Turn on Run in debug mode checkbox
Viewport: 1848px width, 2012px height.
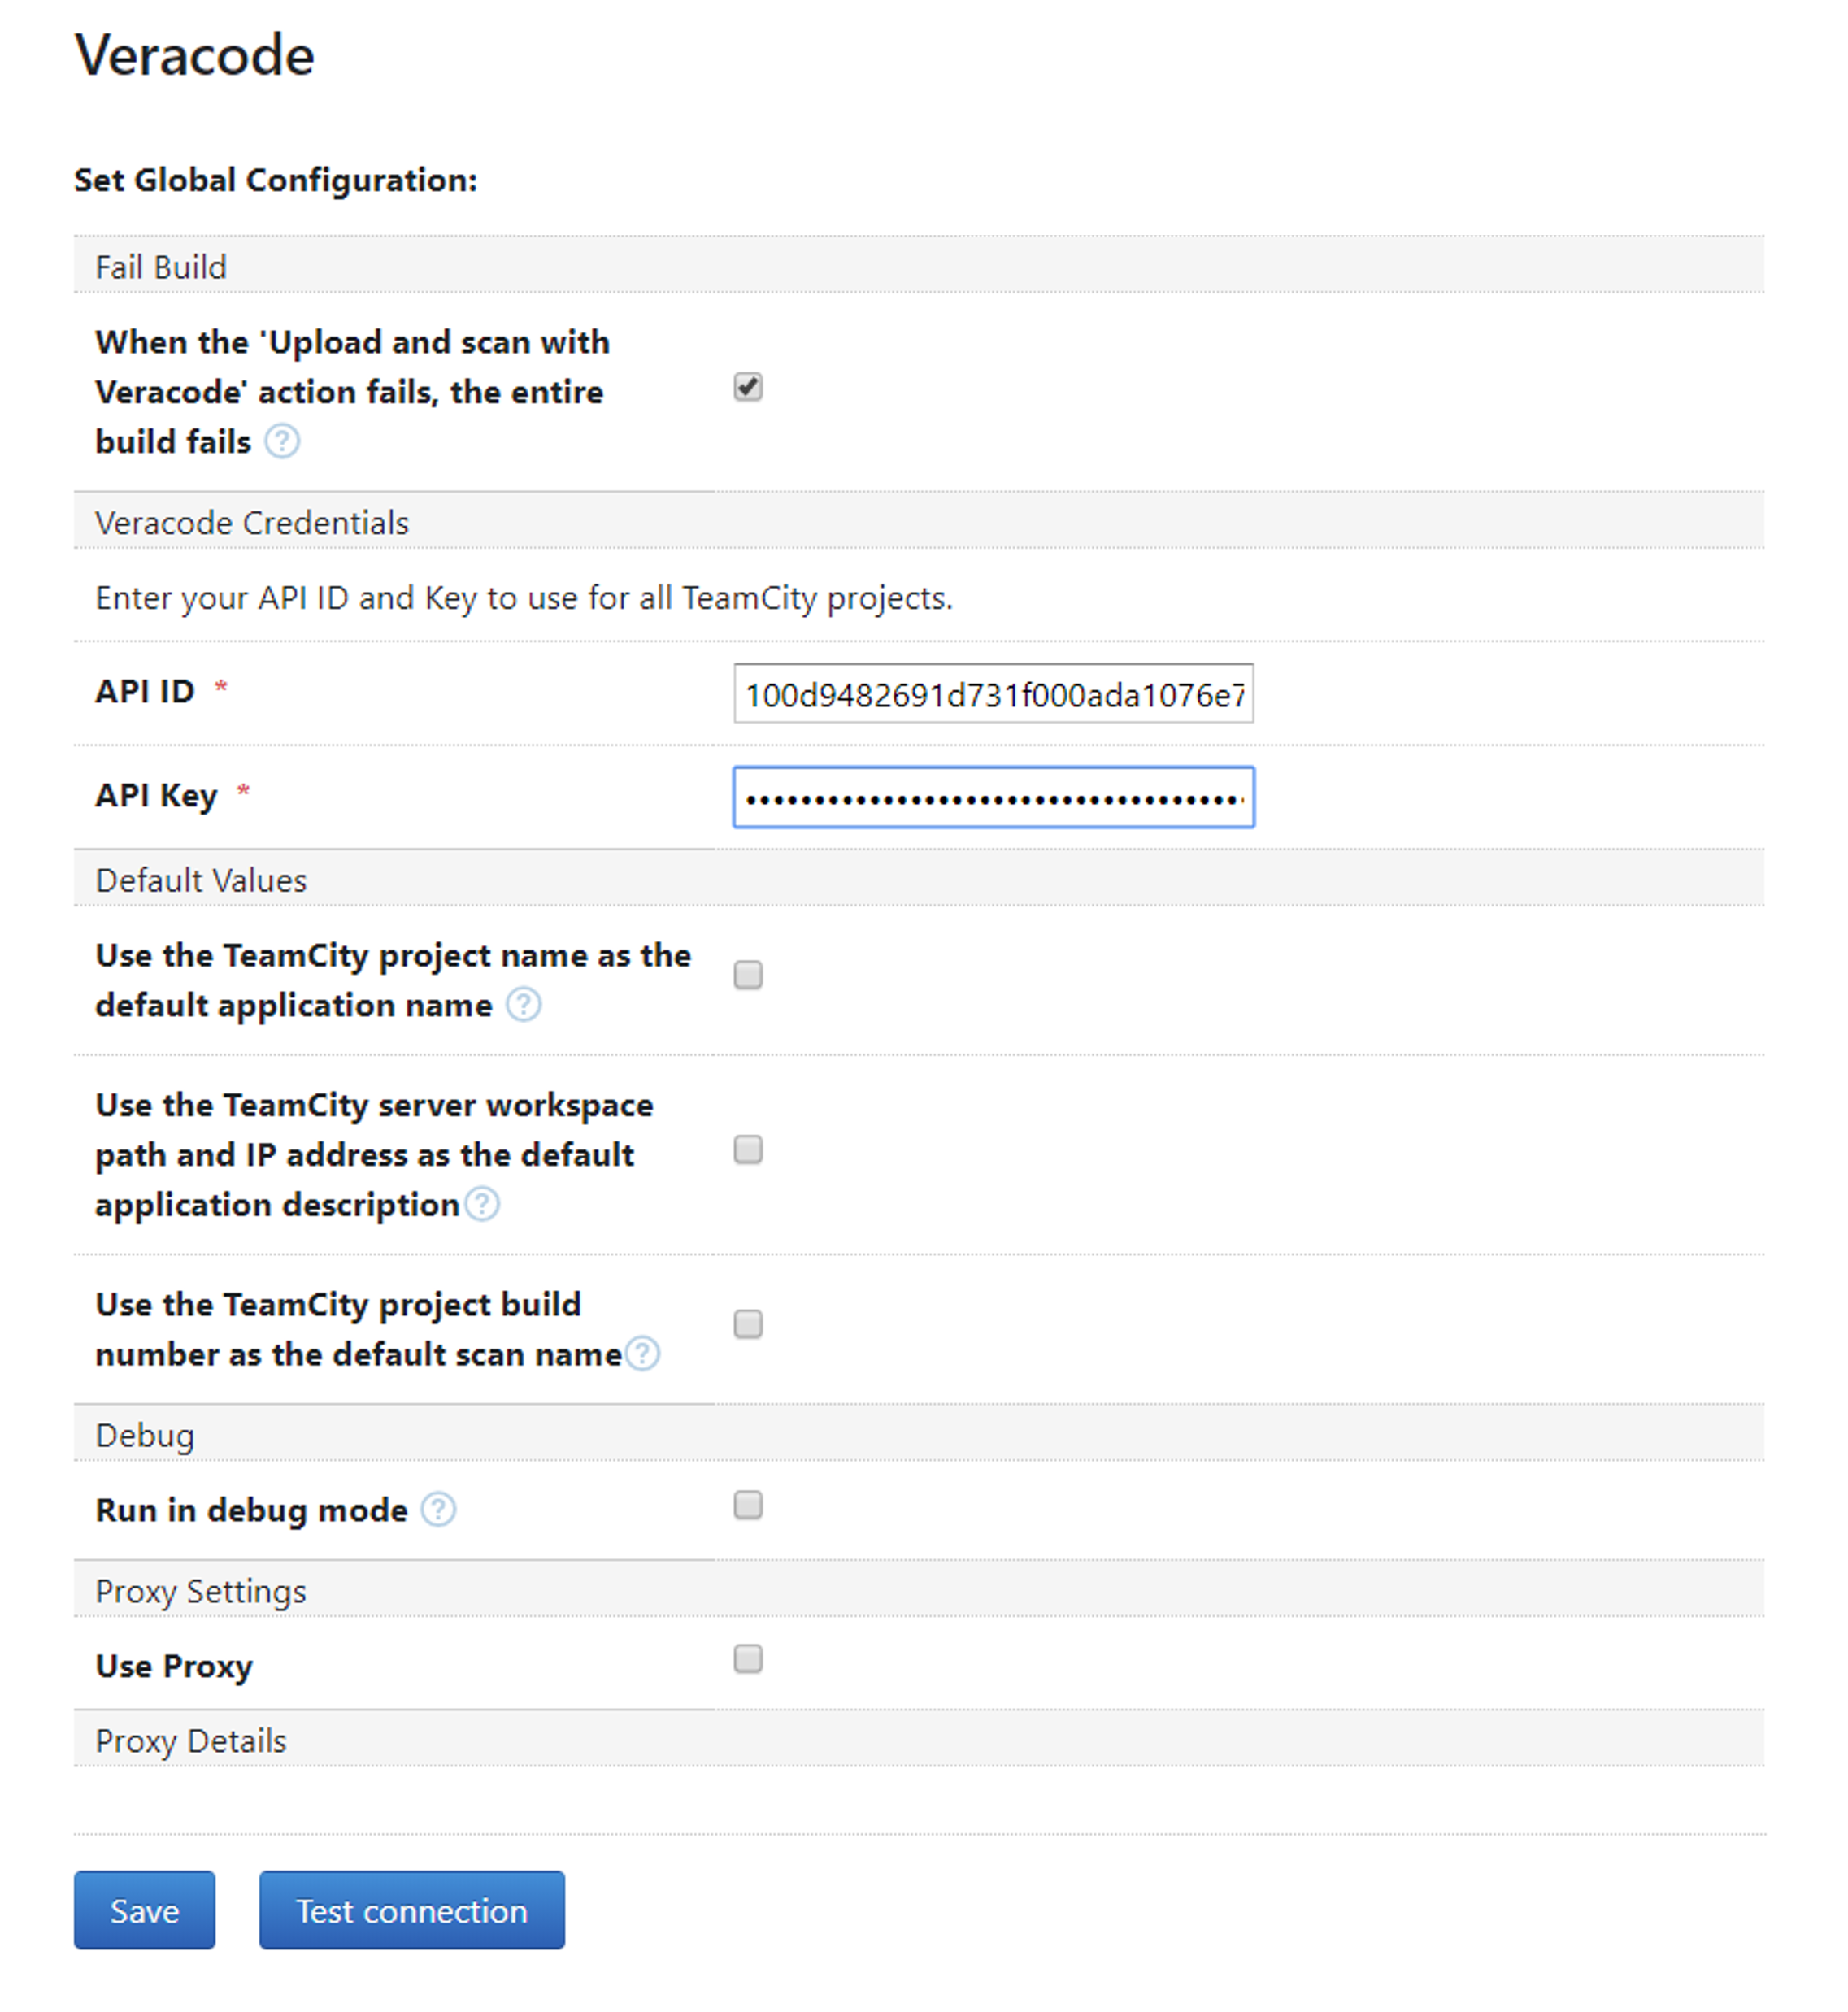click(x=748, y=1505)
